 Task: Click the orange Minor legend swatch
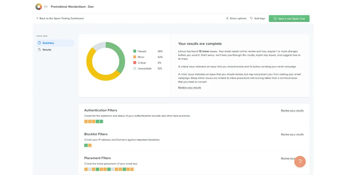pyautogui.click(x=134, y=57)
